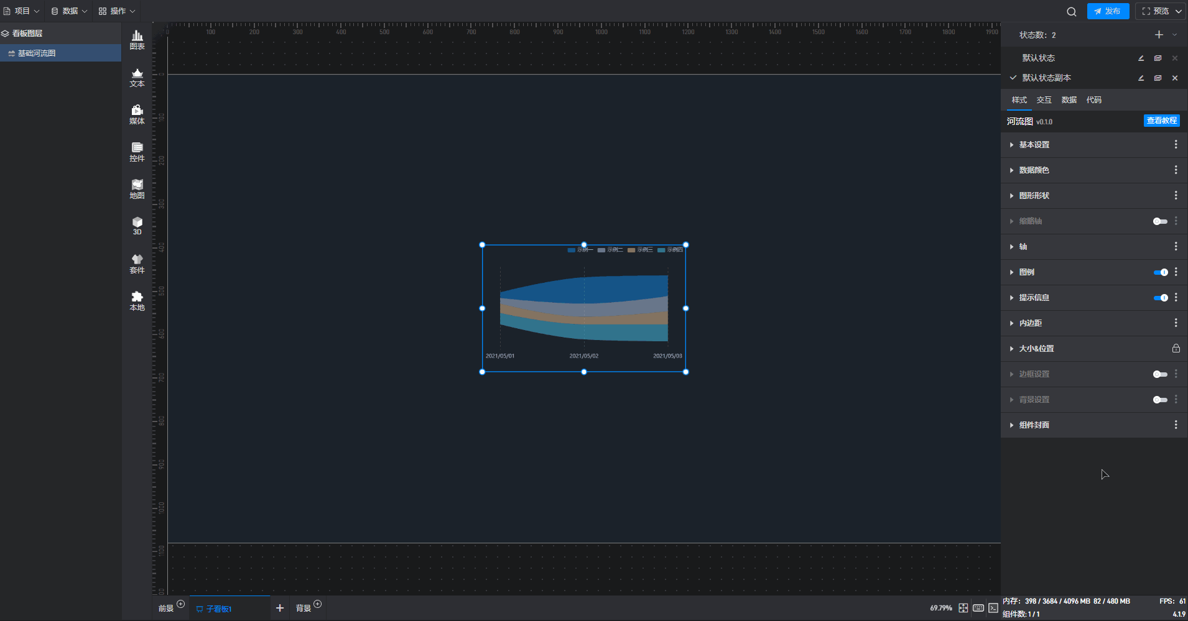The width and height of the screenshot is (1188, 621).
Task: Select the 基础河流图 layer item
Action: 37,53
